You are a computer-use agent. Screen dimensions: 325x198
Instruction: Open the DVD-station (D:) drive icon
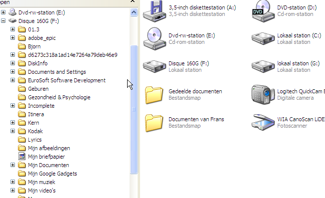pyautogui.click(x=263, y=11)
